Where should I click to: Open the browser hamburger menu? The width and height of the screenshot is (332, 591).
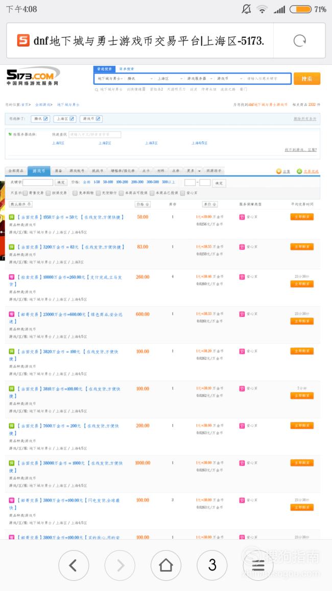pyautogui.click(x=258, y=565)
